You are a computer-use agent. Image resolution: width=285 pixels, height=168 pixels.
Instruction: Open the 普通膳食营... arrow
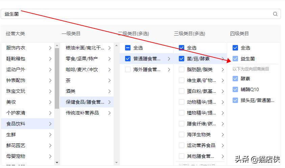pyautogui.click(x=169, y=59)
